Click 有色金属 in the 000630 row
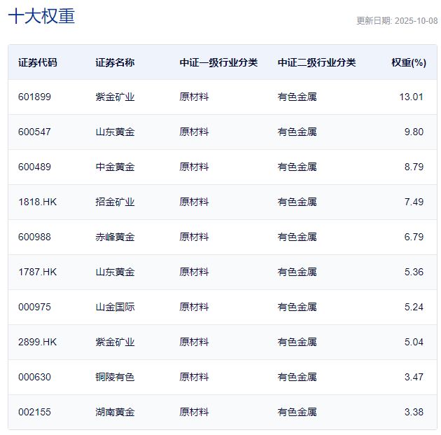441x435 pixels. [x=297, y=377]
